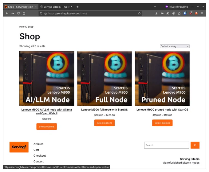Viewport: 209px width, 172px height.
Task: Open the Full Node product image
Action: (104, 79)
